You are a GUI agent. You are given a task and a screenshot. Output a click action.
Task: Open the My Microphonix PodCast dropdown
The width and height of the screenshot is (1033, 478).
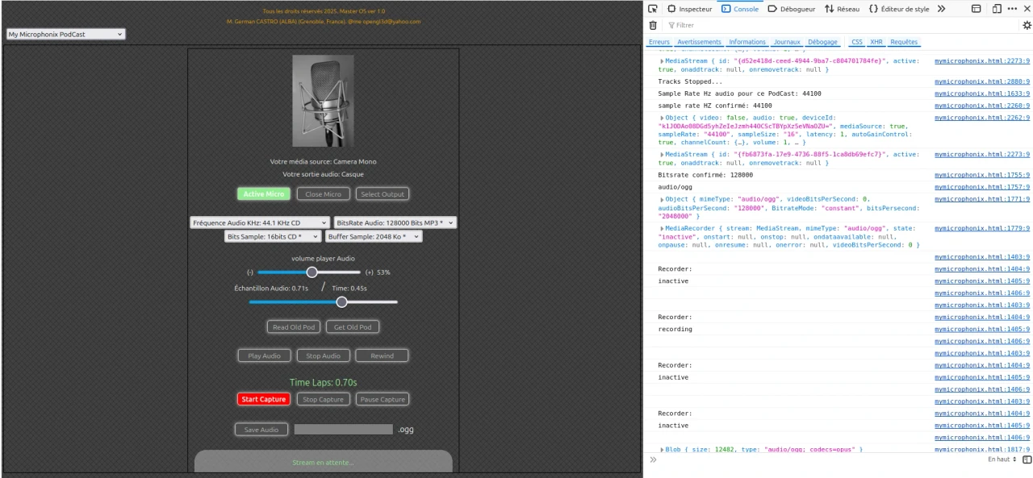point(66,35)
